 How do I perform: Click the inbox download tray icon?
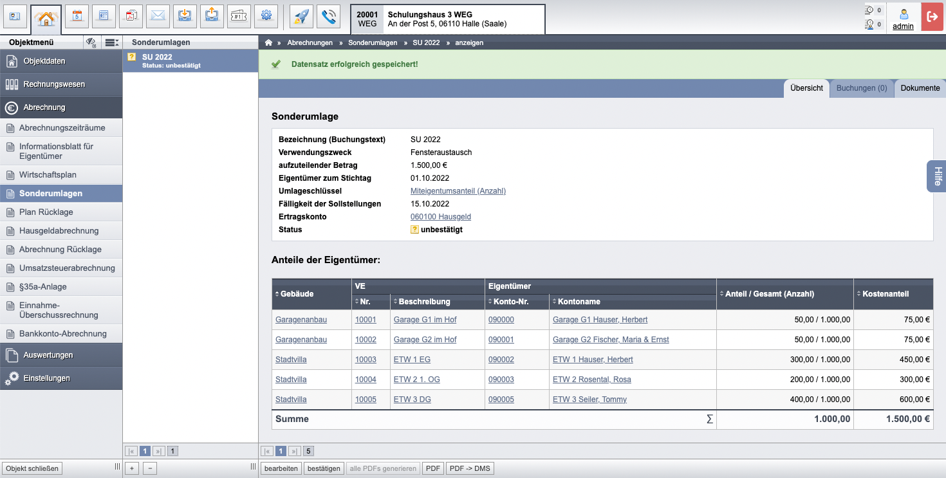pos(185,16)
